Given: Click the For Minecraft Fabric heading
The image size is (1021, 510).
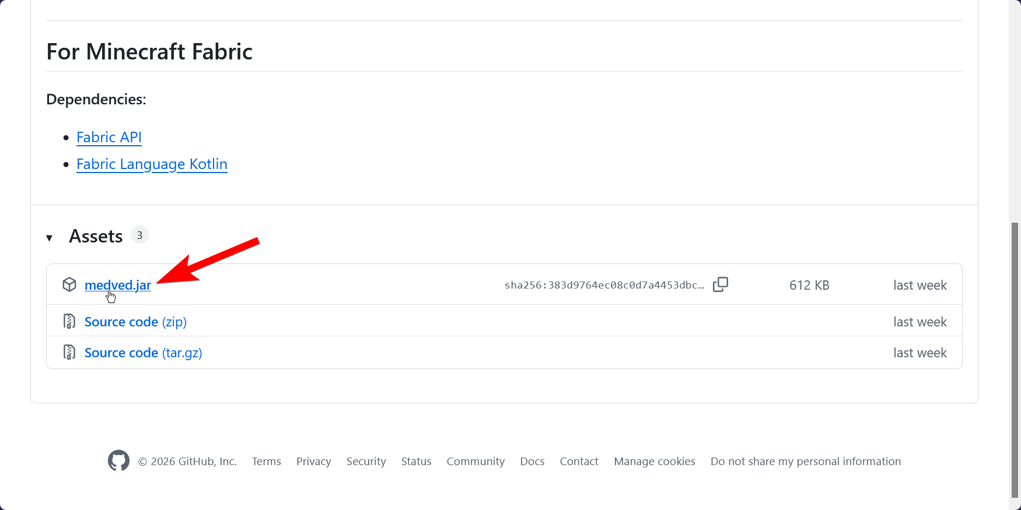Looking at the screenshot, I should click(149, 51).
